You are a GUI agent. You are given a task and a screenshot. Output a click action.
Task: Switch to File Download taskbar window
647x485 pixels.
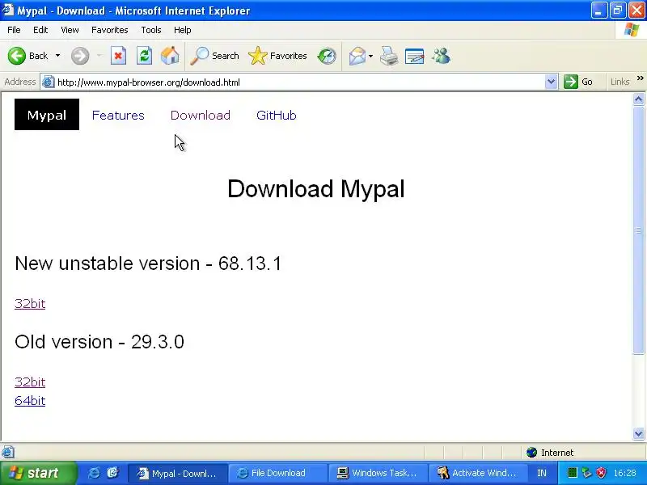tap(277, 473)
